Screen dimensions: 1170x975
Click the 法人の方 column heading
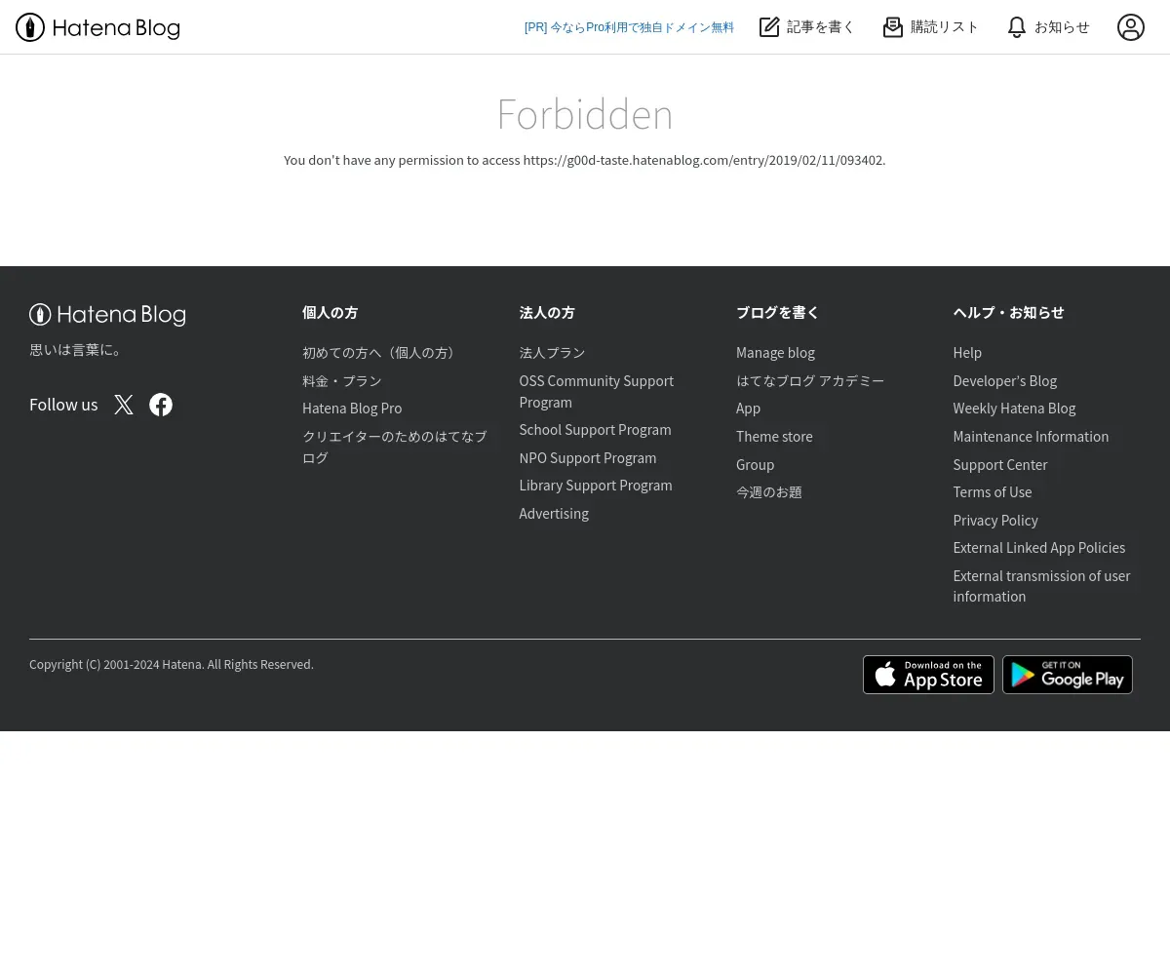[x=547, y=313]
